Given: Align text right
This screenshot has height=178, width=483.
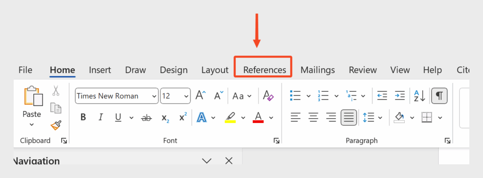Looking at the screenshot, I should (331, 117).
